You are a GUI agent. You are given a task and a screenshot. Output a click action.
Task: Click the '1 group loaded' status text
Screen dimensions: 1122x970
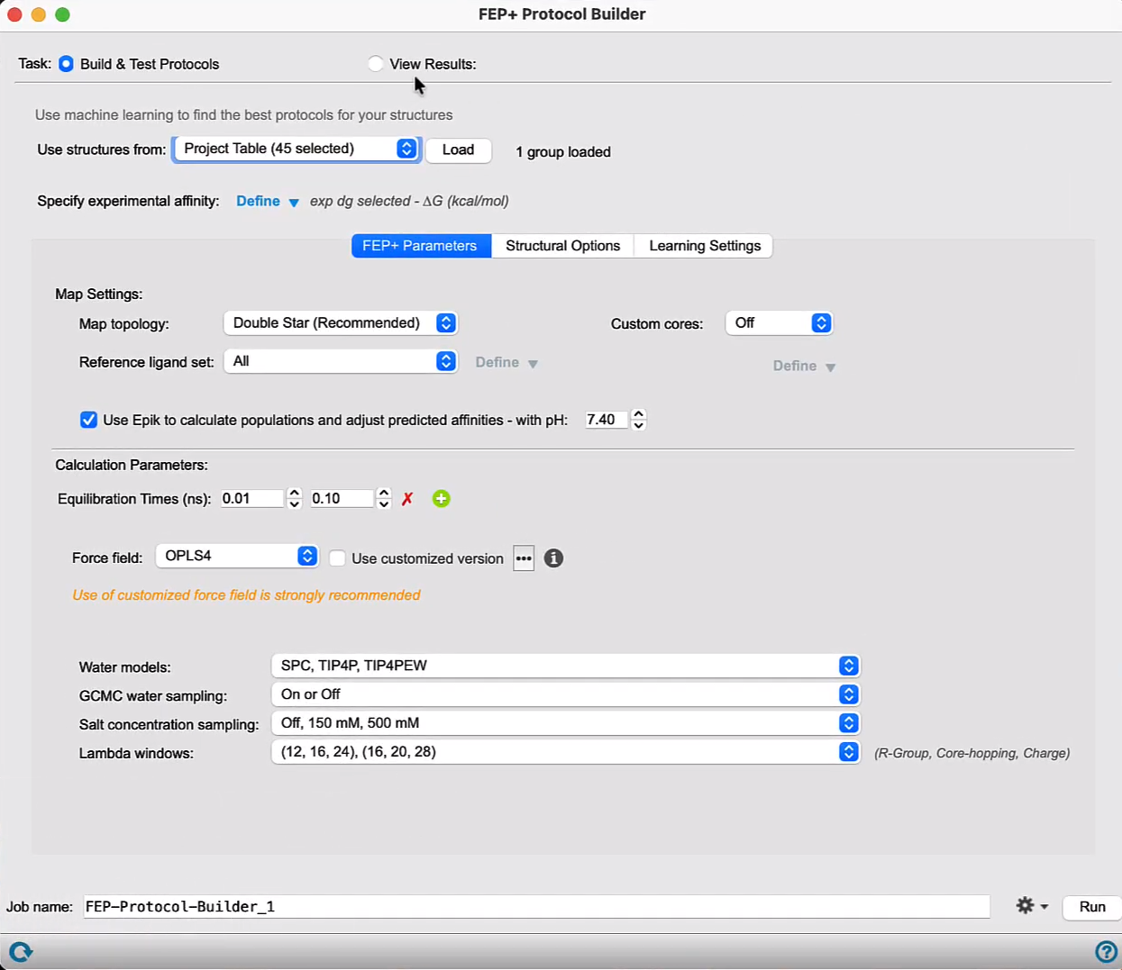tap(563, 152)
